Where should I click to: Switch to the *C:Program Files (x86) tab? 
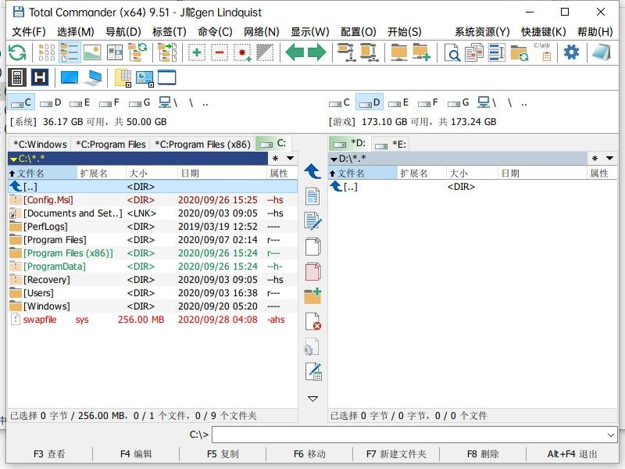point(202,144)
